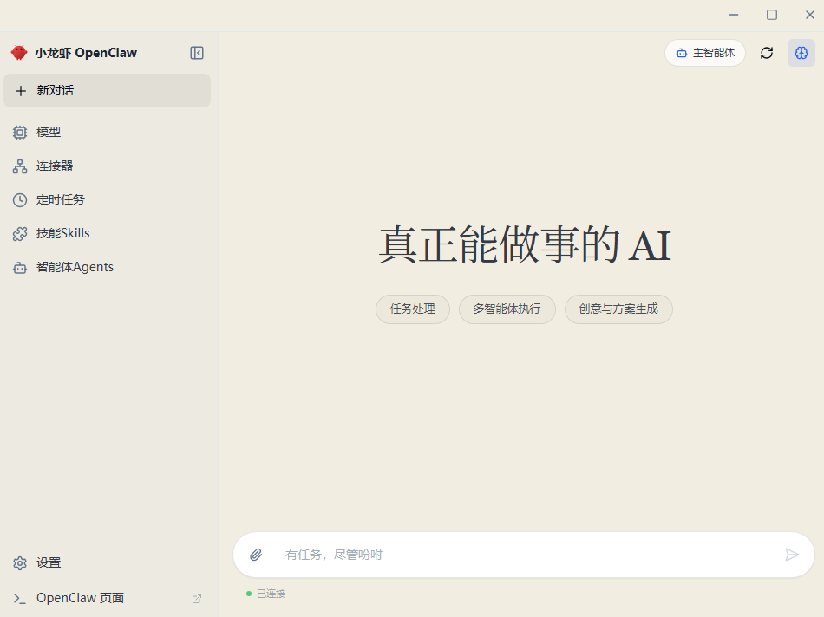Toggle the brain thinking mode icon
The width and height of the screenshot is (824, 617).
pos(801,53)
